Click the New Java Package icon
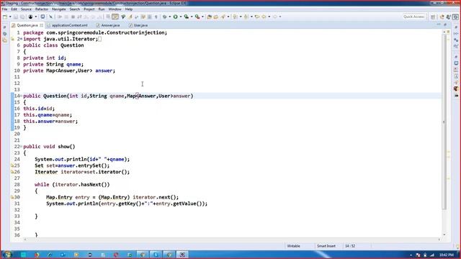Screen dimensions: 461x259 click(210, 17)
